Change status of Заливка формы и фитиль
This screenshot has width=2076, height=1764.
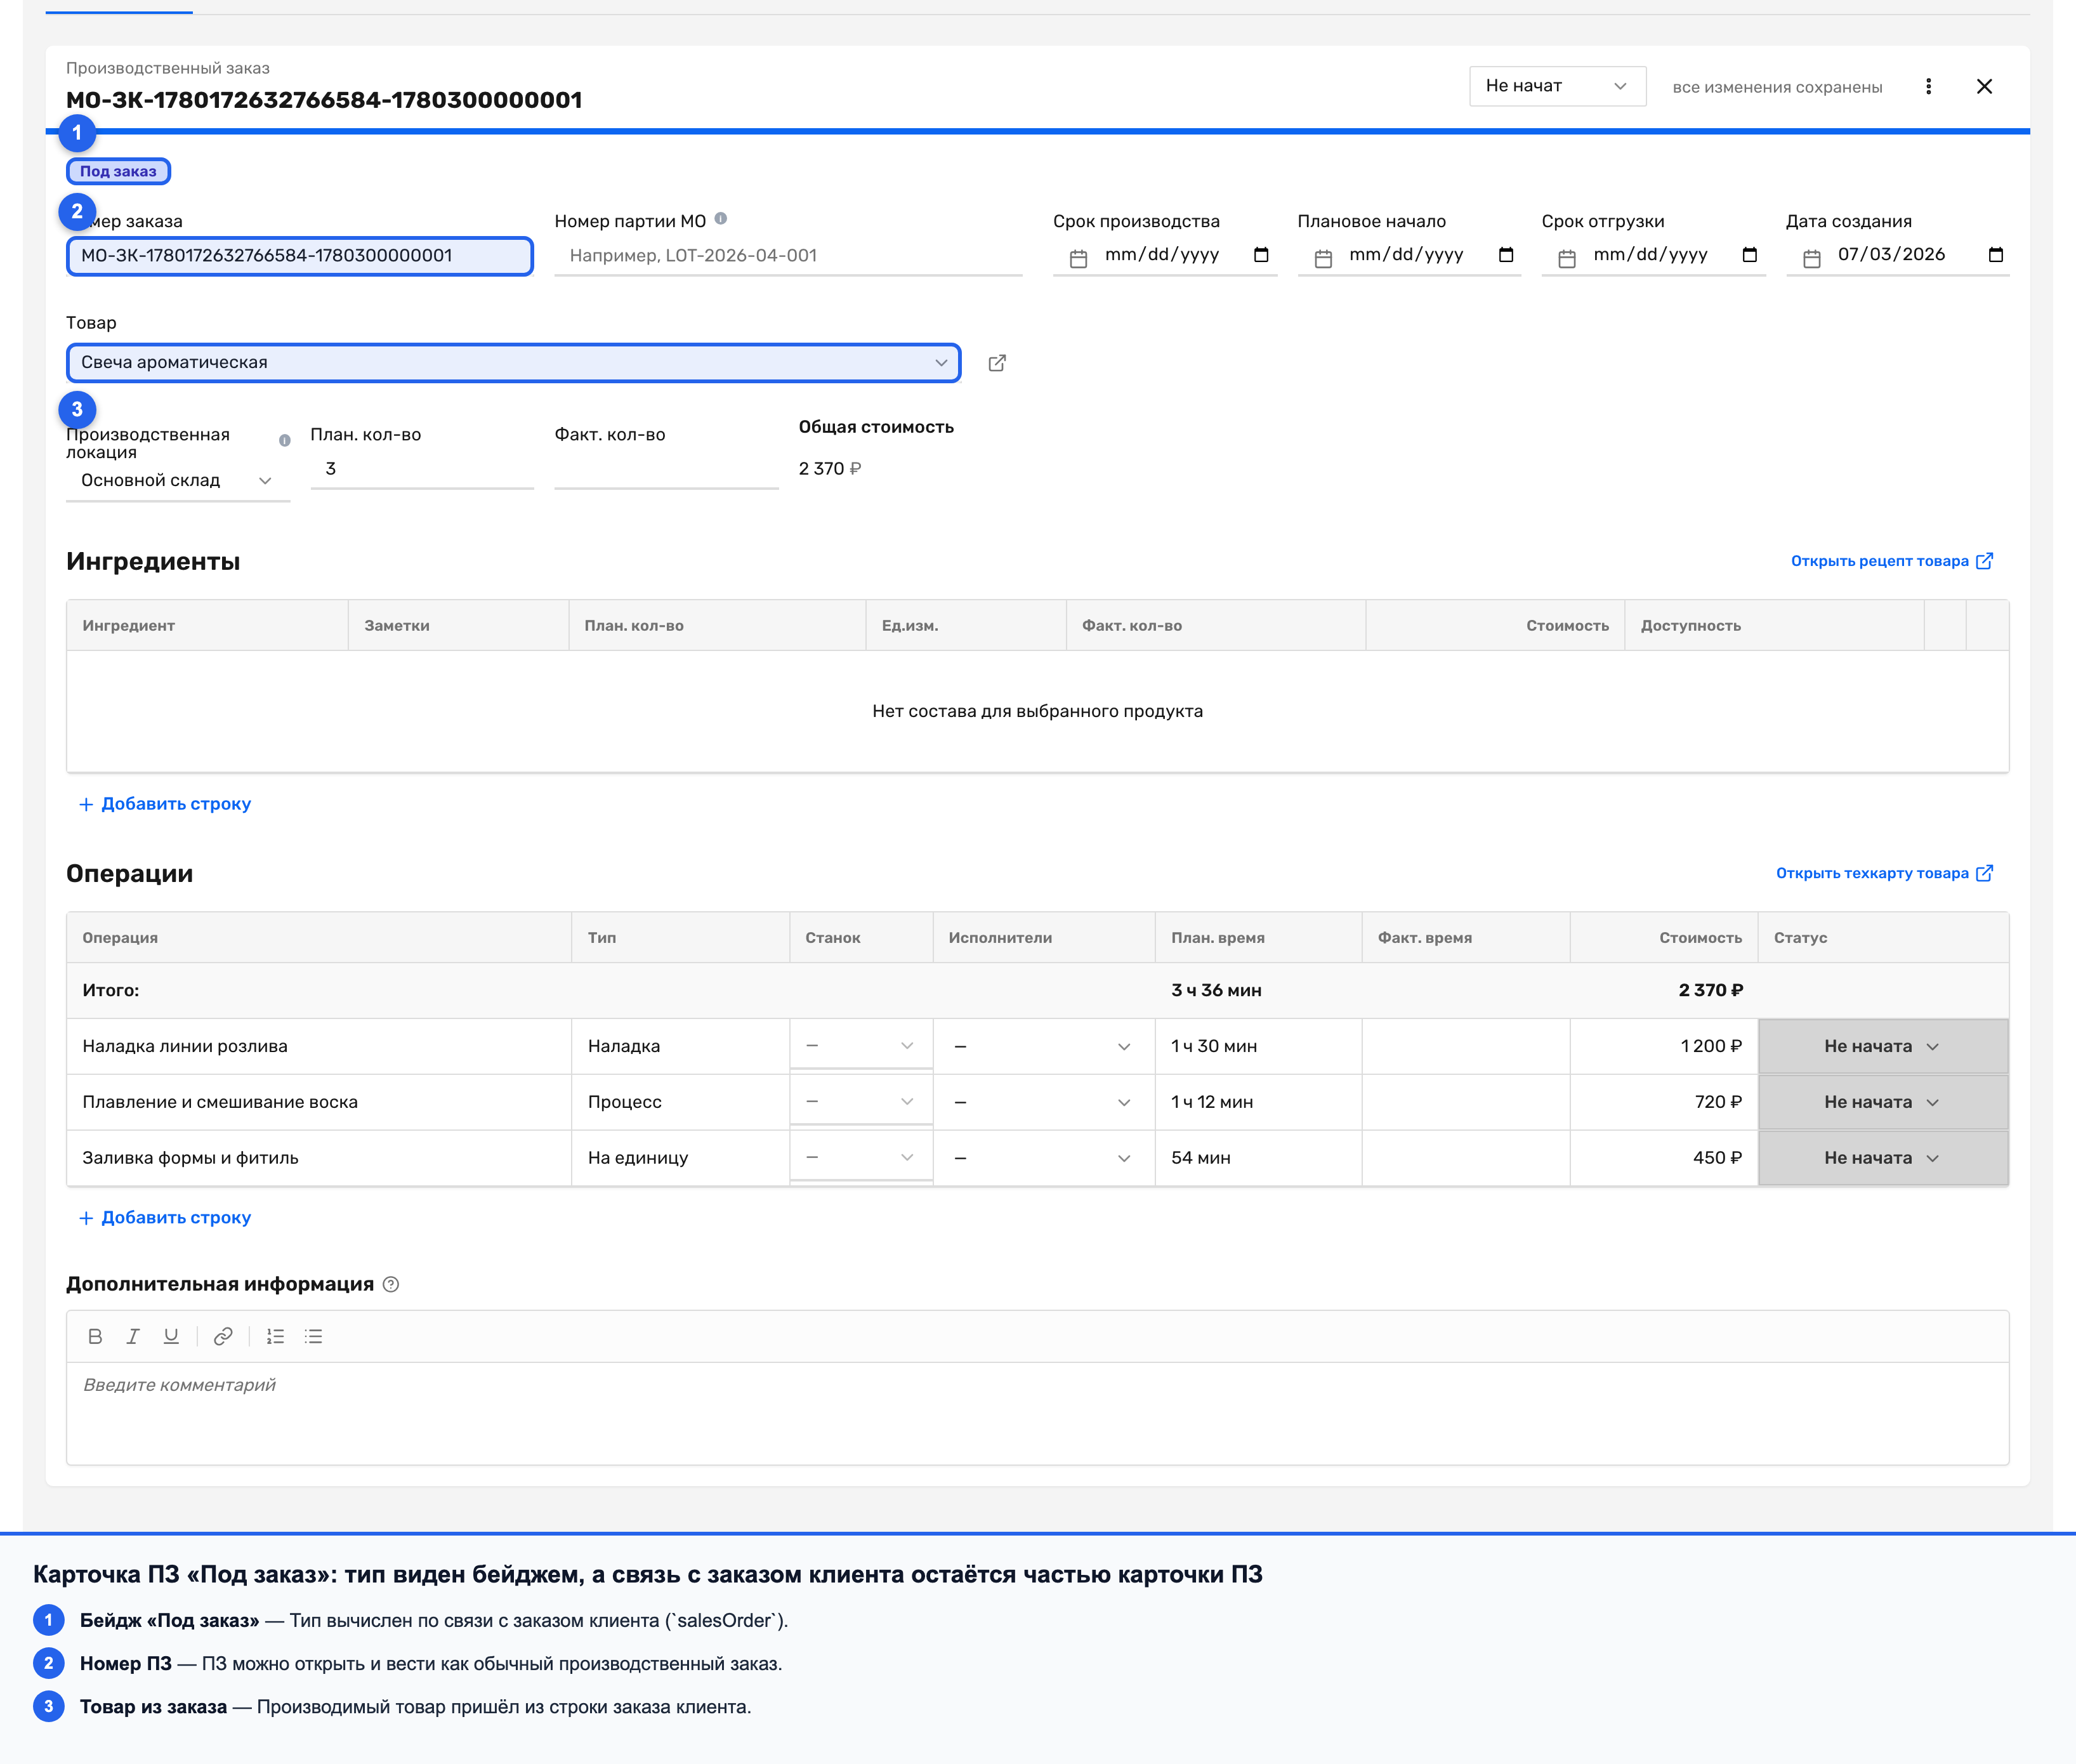tap(1883, 1159)
